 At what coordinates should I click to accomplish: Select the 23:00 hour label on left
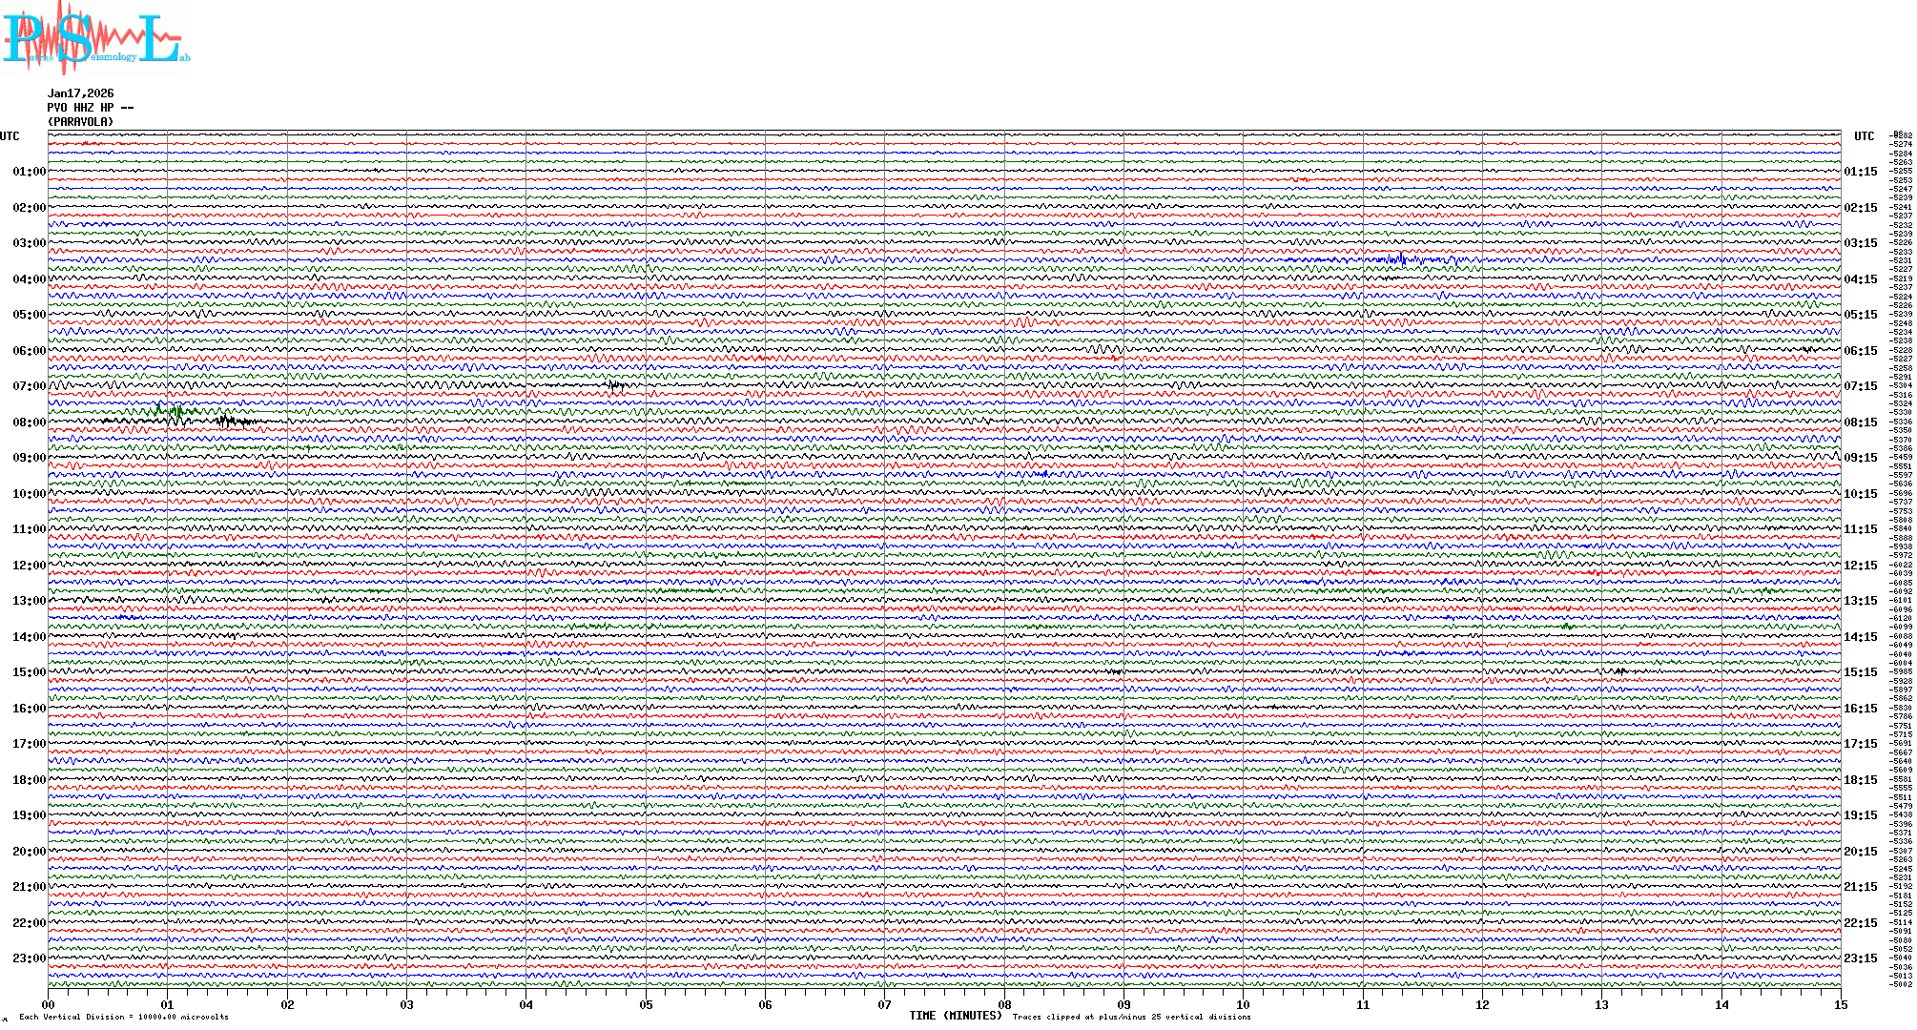pyautogui.click(x=29, y=958)
